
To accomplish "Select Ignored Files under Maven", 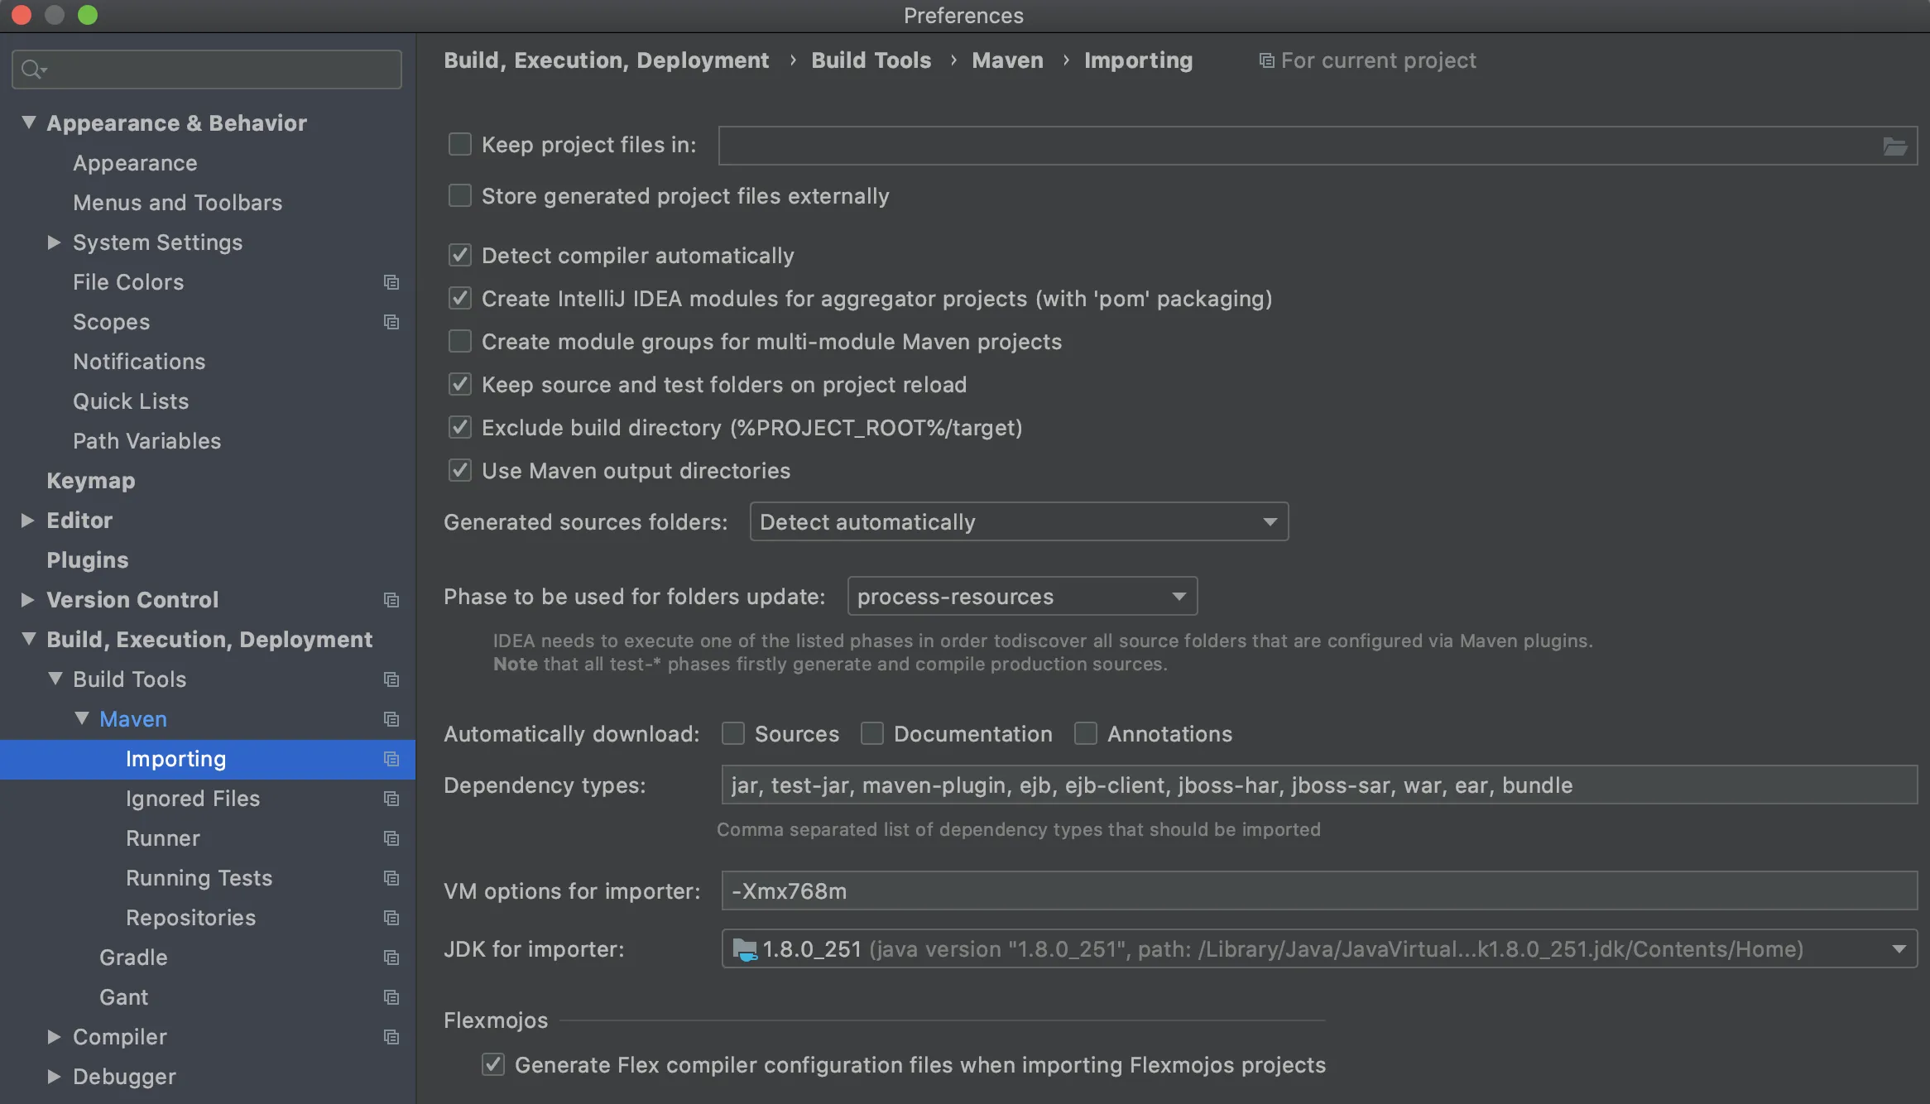I will (x=193, y=799).
